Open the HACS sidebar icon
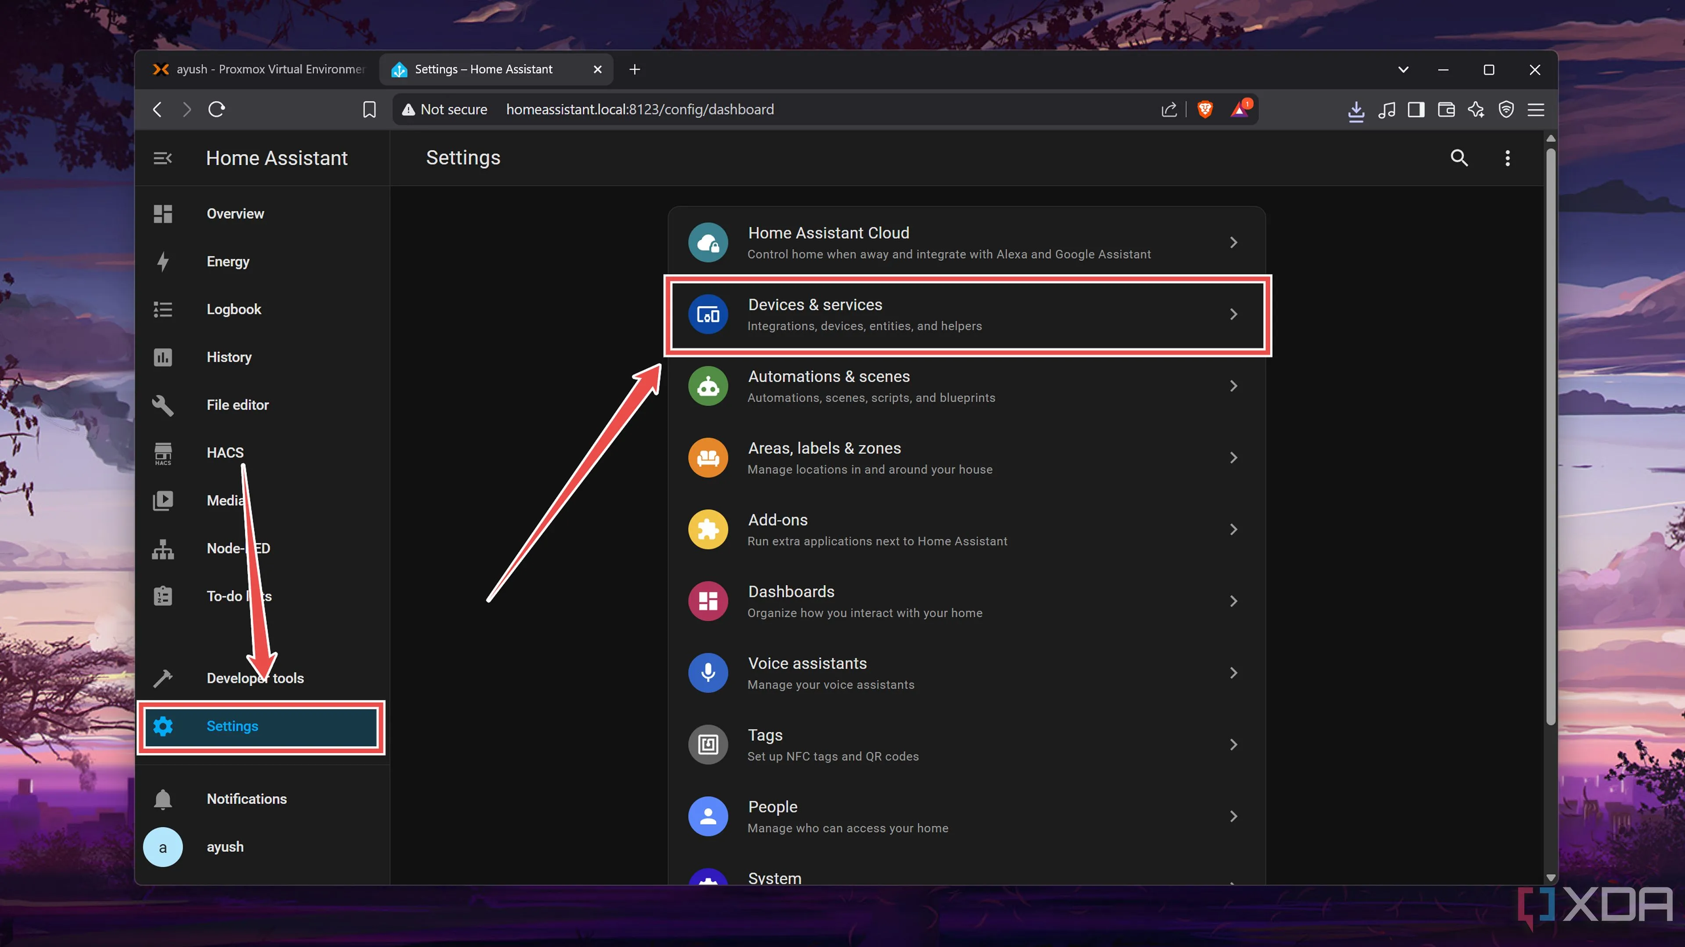Screen dimensions: 1685x947 point(162,453)
